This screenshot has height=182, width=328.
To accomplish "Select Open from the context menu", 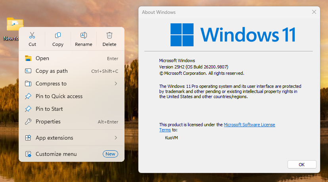I will pyautogui.click(x=71, y=59).
